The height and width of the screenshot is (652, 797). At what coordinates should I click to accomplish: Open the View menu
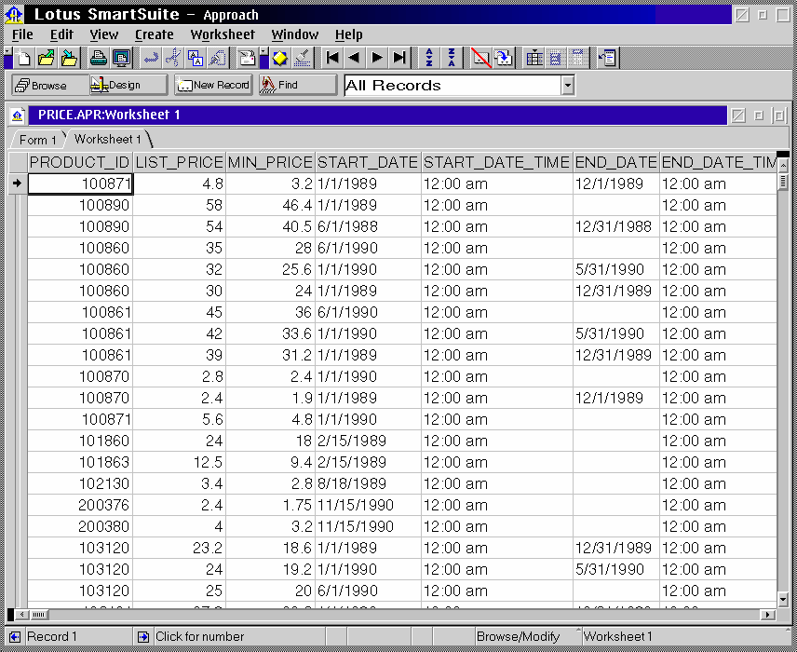tap(103, 34)
